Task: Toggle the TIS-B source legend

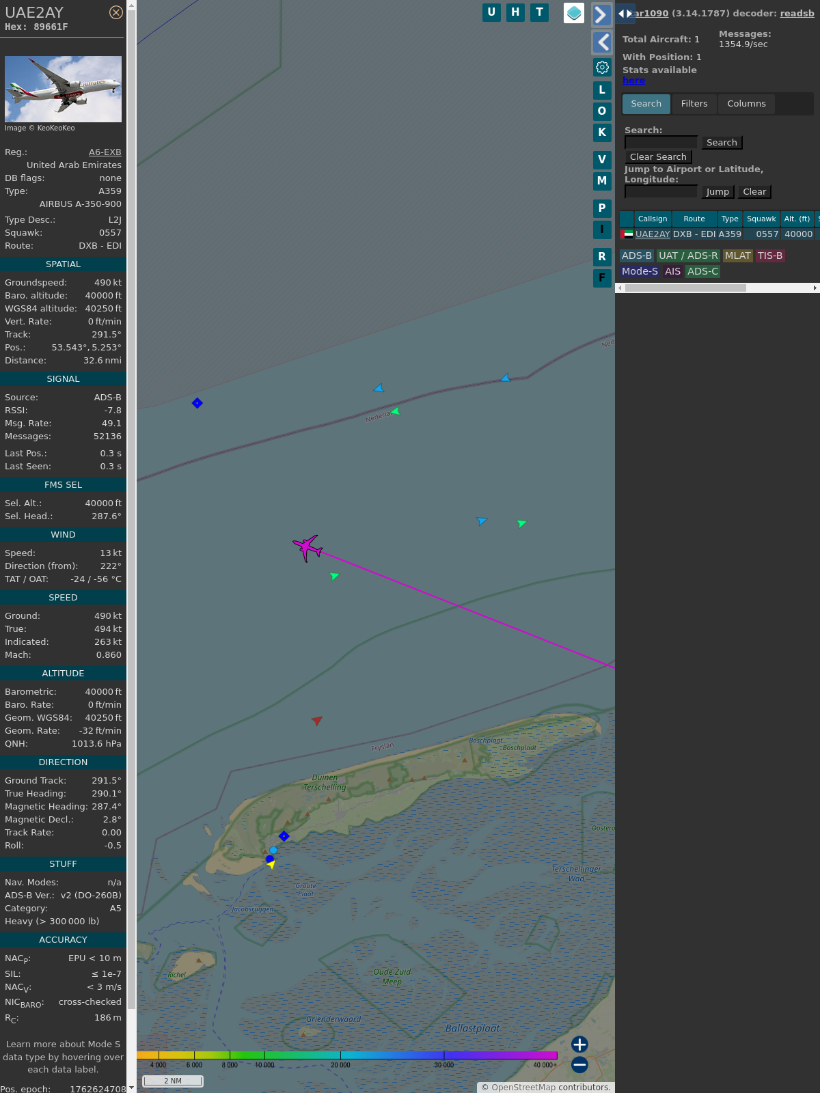Action: (x=770, y=255)
